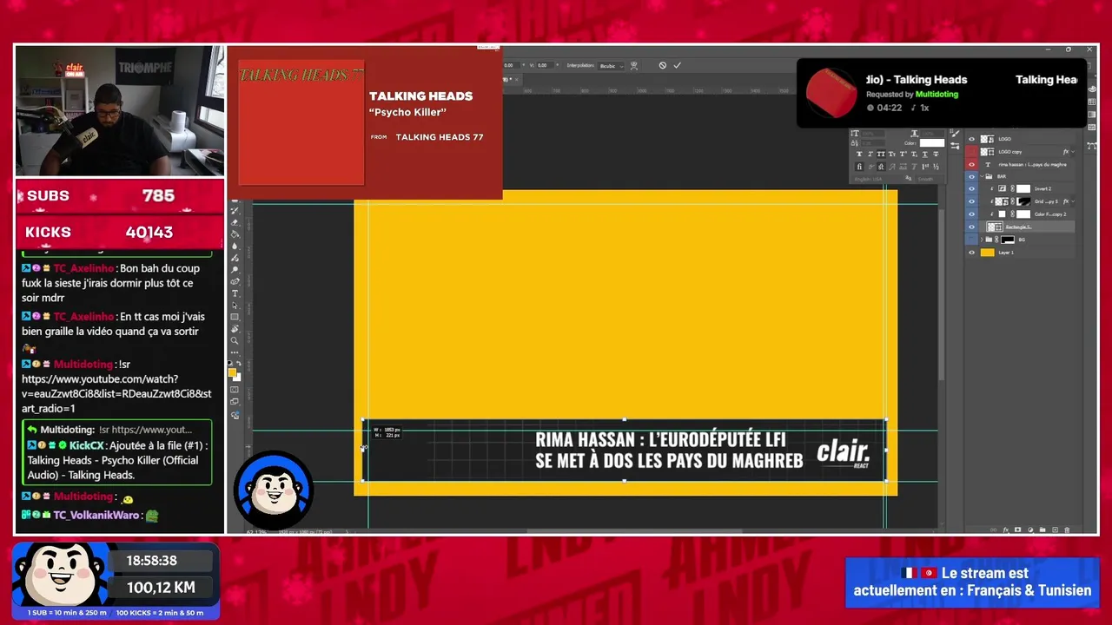The width and height of the screenshot is (1112, 625).
Task: Expand LOGO copy layer effects arrow
Action: (1073, 152)
